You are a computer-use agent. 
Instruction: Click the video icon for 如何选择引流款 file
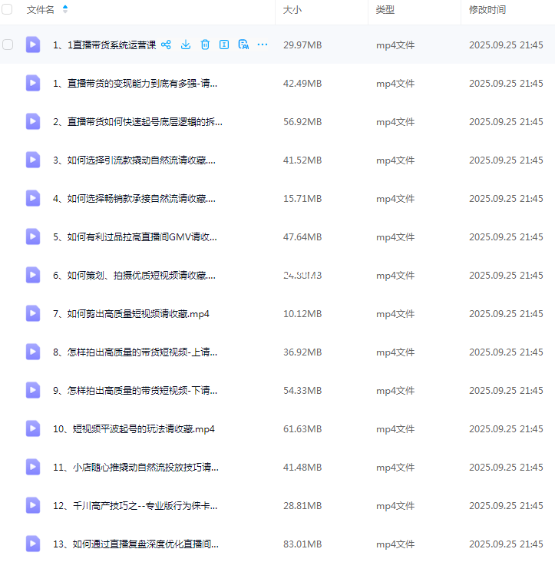click(33, 160)
